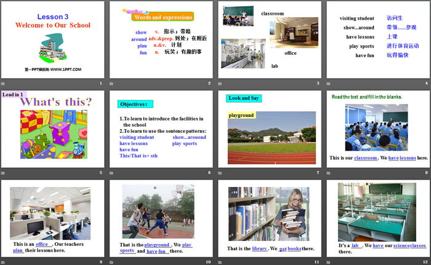
Task: Select the Objectives slide thumbnail
Action: [x=161, y=129]
